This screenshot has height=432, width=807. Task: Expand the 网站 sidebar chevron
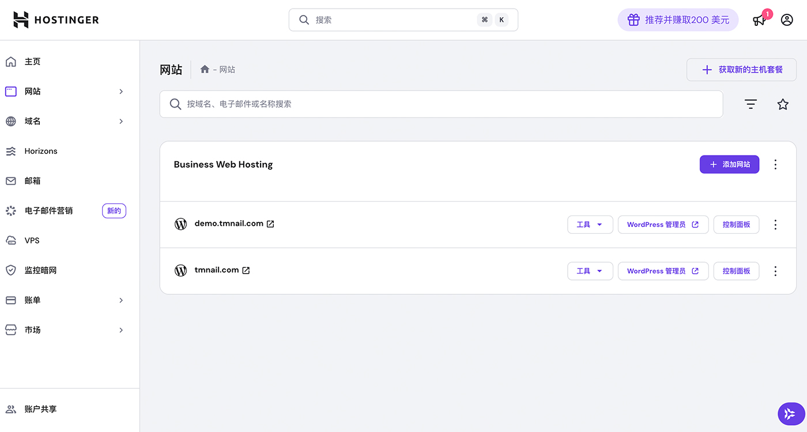click(x=121, y=92)
